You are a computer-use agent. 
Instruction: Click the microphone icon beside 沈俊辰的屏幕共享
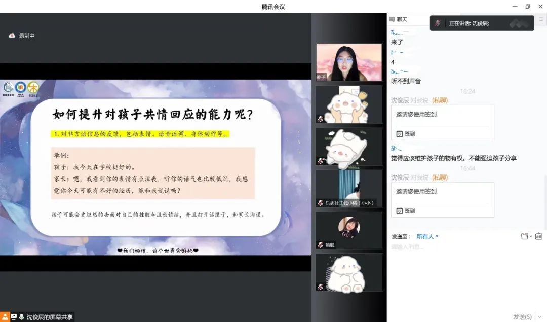21,317
